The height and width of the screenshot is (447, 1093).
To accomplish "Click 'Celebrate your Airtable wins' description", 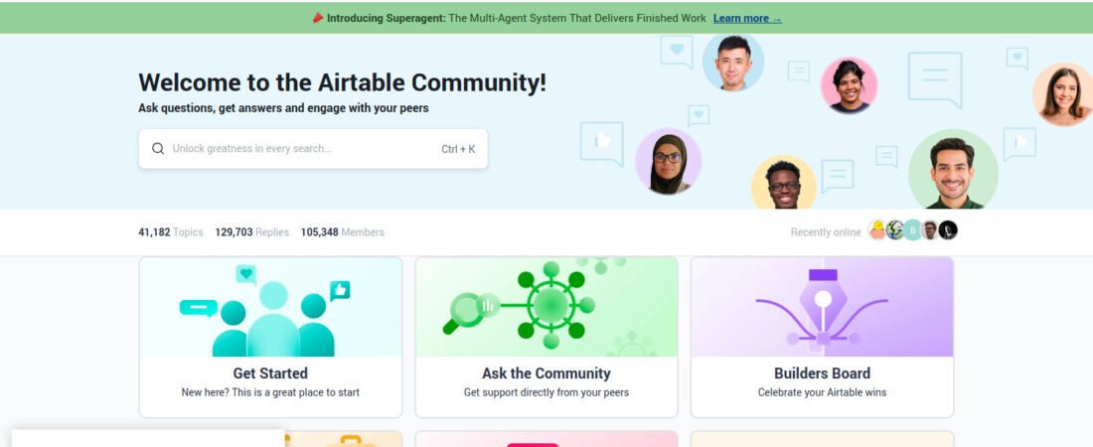I will click(822, 392).
